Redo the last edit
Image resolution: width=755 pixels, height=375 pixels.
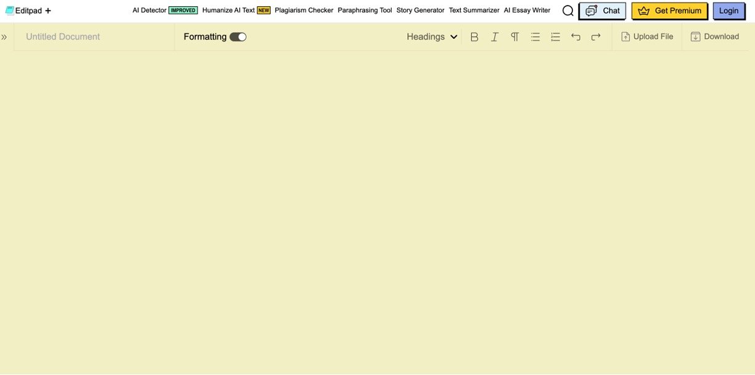tap(596, 37)
